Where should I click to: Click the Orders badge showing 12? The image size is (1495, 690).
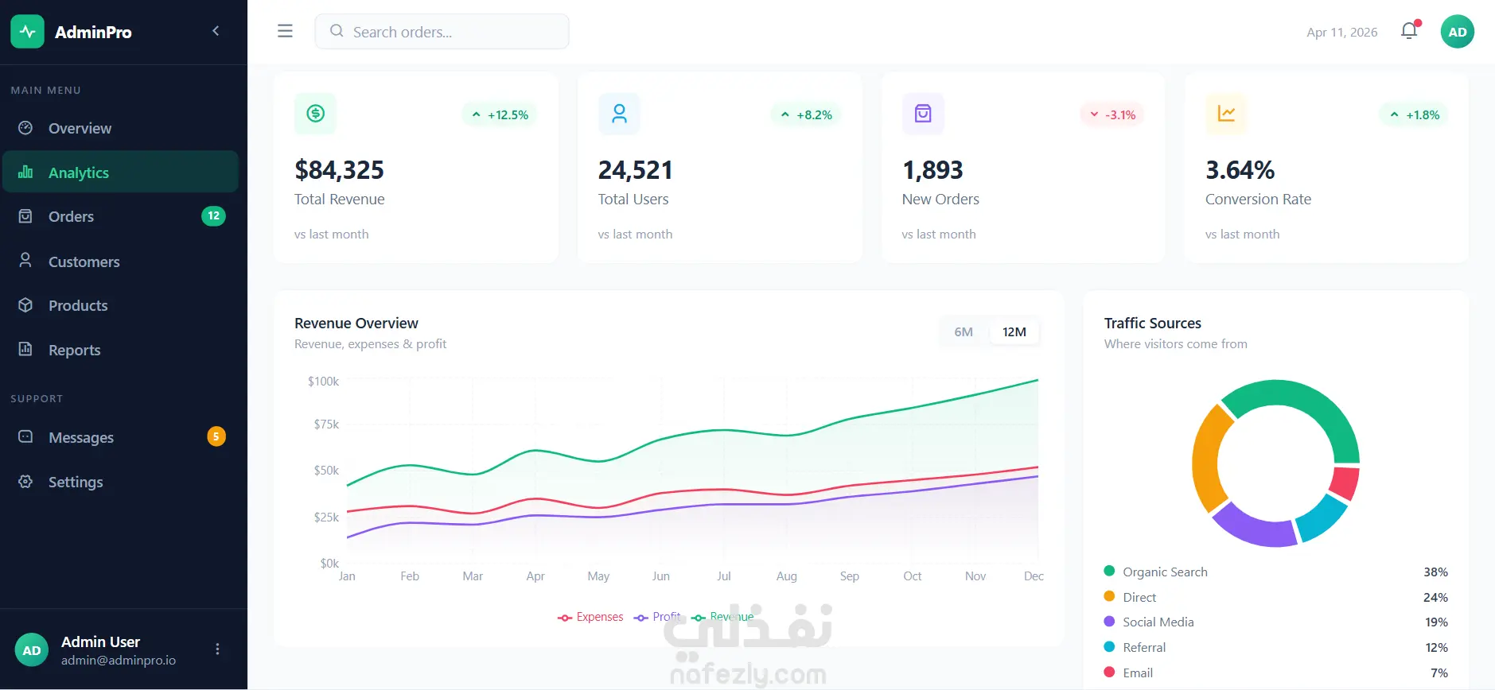coord(213,216)
